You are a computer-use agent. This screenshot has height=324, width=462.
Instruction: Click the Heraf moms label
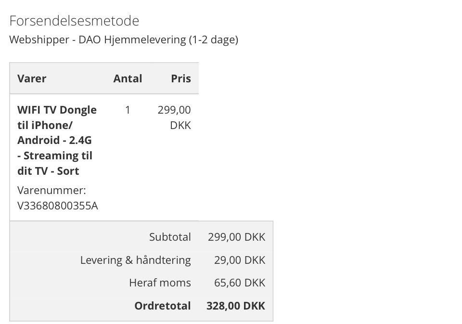(x=160, y=283)
